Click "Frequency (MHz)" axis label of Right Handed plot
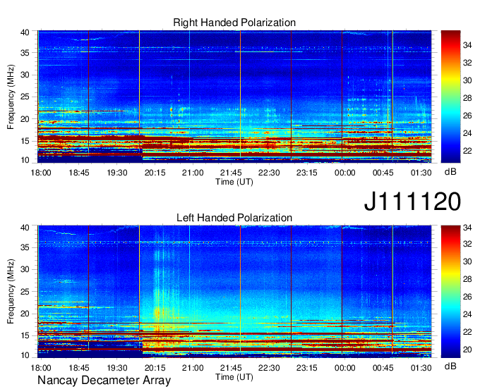Viewport: 480px width, 389px height. (11, 97)
